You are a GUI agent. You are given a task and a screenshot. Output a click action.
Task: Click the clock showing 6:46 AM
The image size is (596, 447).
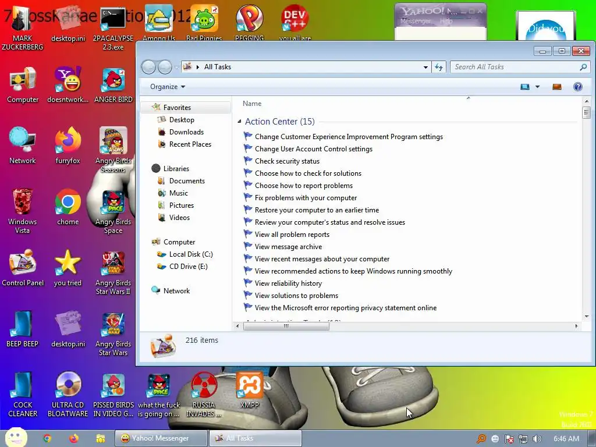click(566, 439)
